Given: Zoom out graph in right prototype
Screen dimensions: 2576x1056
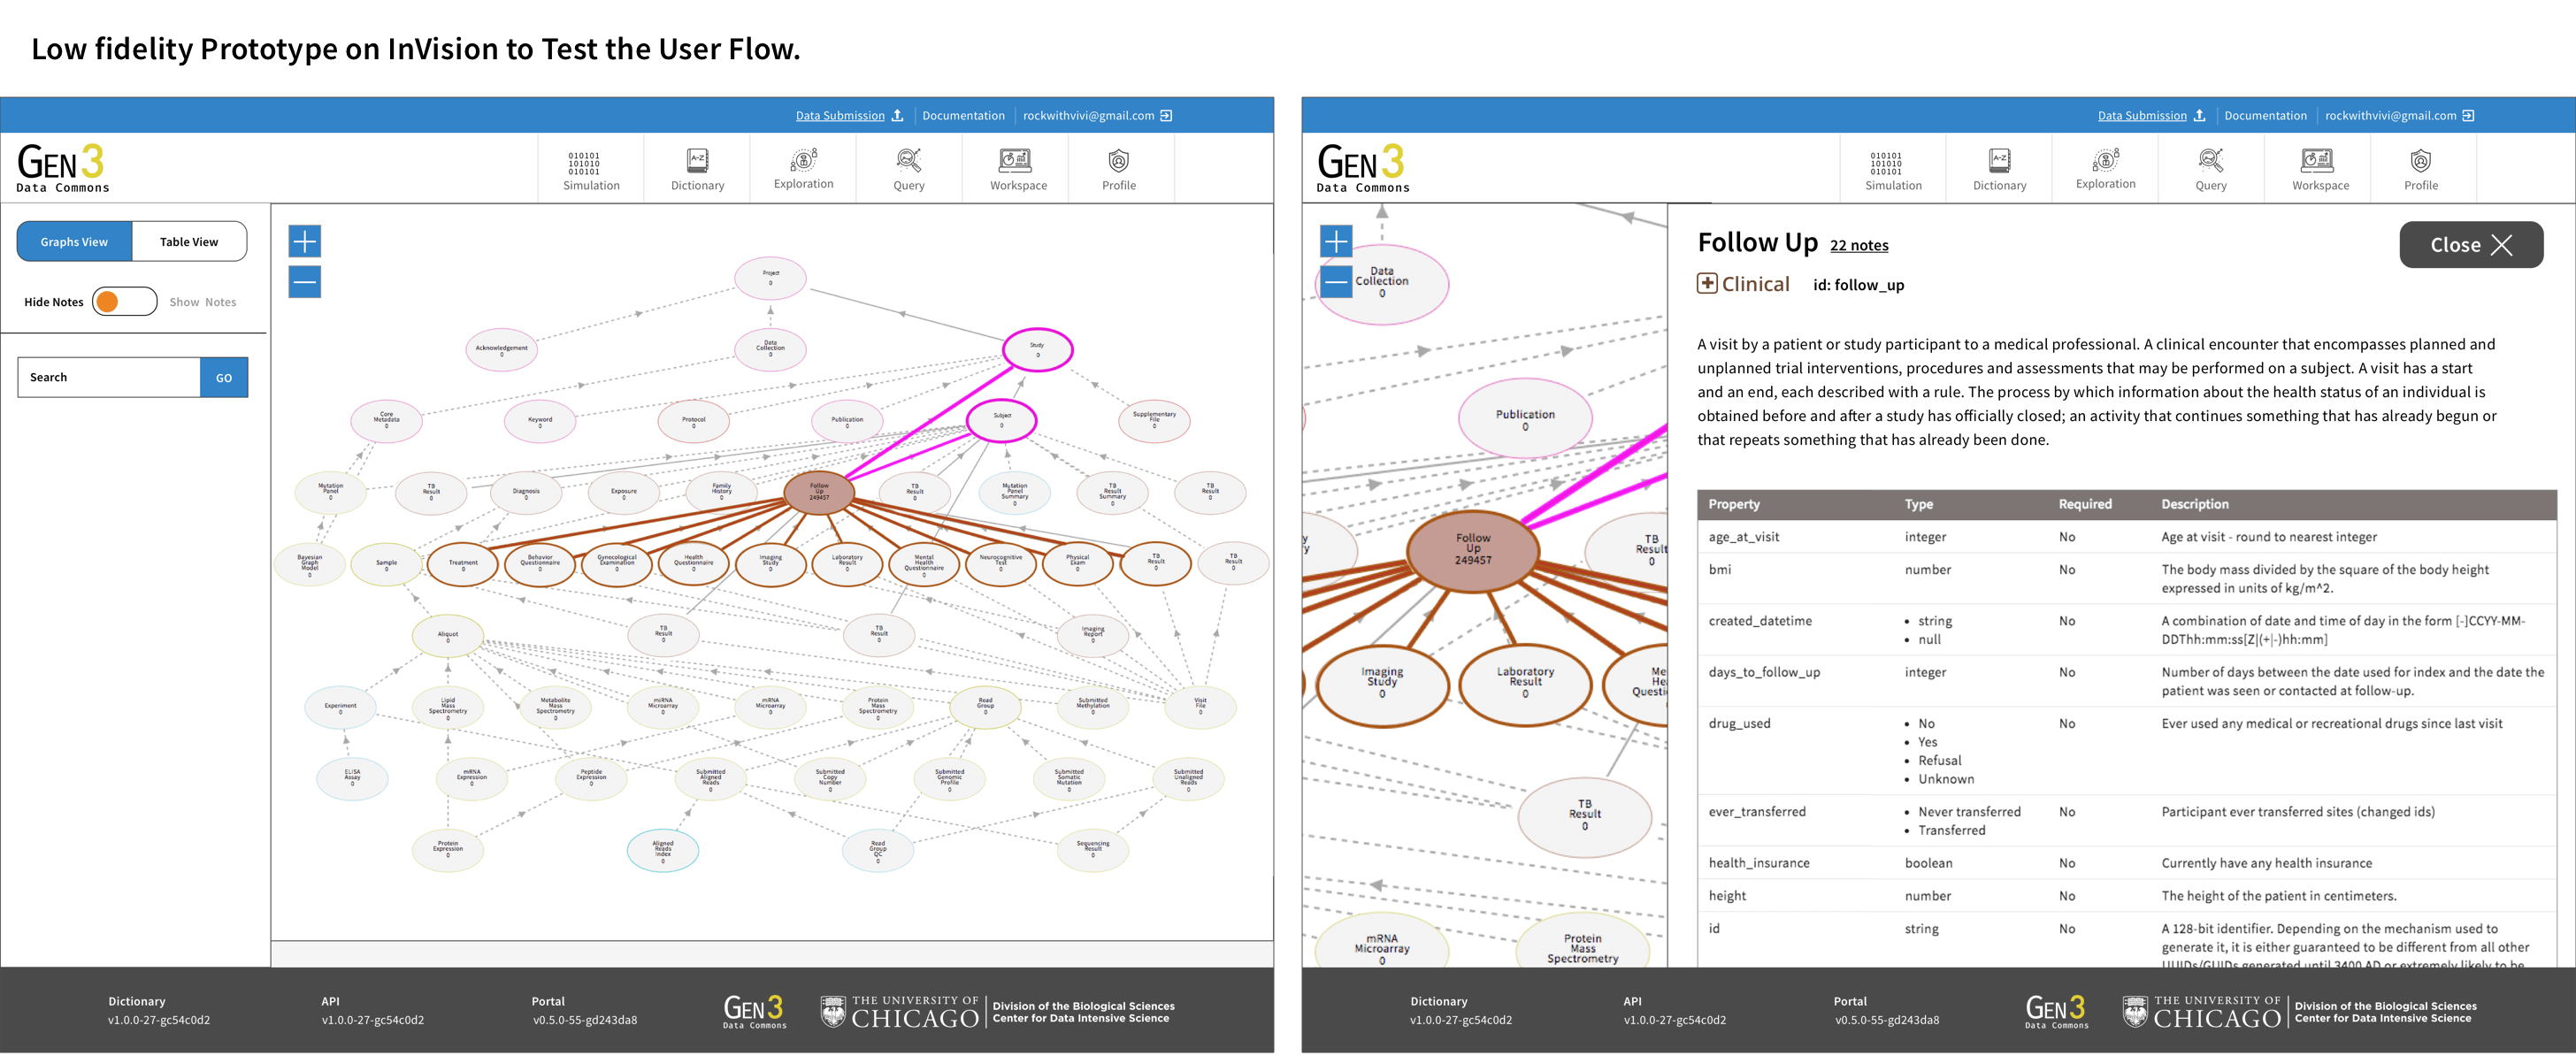Looking at the screenshot, I should [1336, 282].
